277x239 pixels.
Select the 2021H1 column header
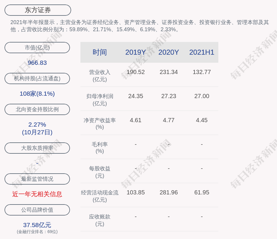[202, 52]
